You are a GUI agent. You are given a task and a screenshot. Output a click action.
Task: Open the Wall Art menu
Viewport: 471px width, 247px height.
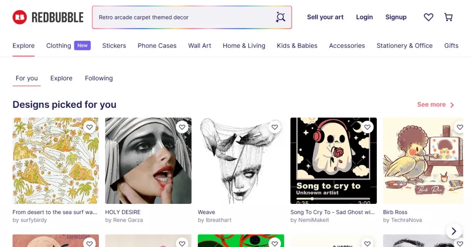pos(200,45)
